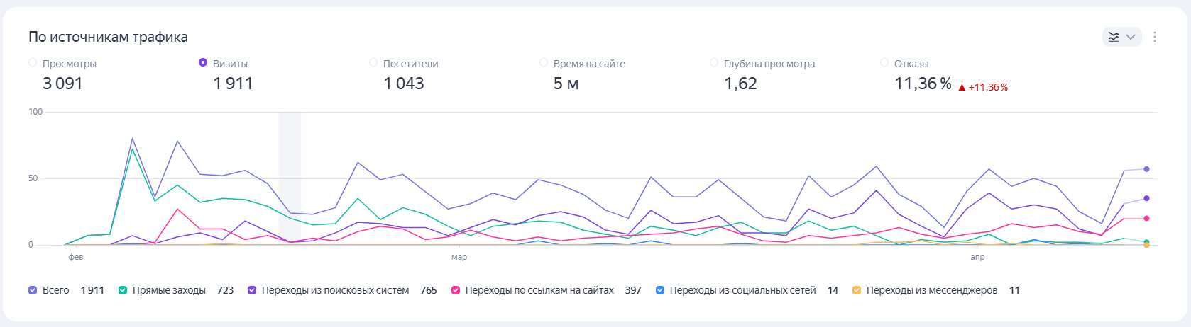Select the Посетители metric radio button
This screenshot has width=1191, height=327.
click(x=373, y=63)
